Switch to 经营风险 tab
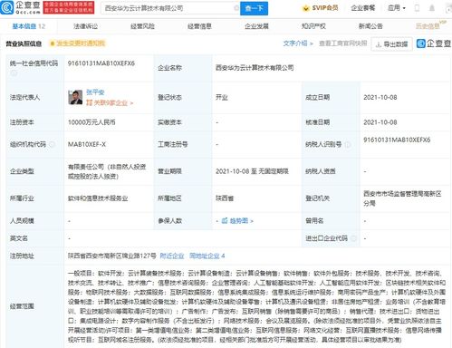Viewport: 452px width, 348px height. point(142,26)
